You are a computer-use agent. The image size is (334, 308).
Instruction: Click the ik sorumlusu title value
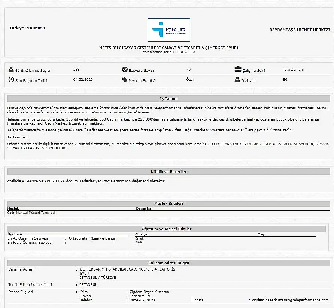[140, 296]
